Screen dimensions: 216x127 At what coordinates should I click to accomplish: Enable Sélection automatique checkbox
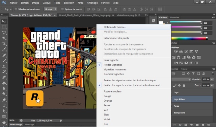click(16, 9)
